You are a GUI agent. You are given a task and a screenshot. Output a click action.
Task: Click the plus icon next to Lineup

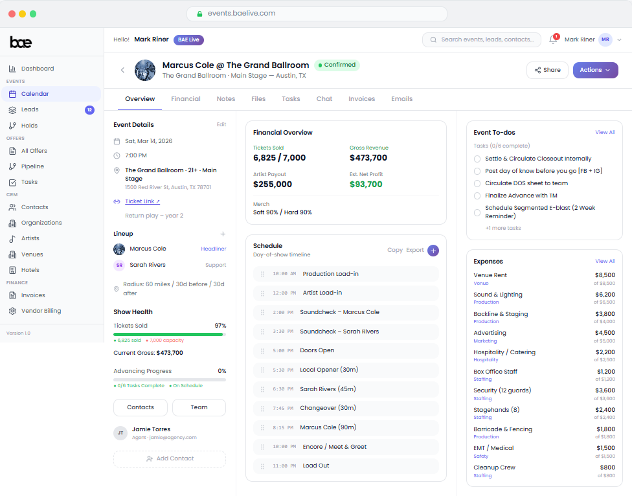coord(223,234)
